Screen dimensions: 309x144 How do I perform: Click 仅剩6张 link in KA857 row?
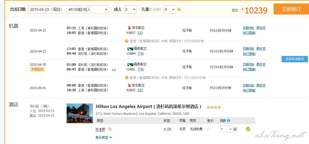click(x=248, y=28)
